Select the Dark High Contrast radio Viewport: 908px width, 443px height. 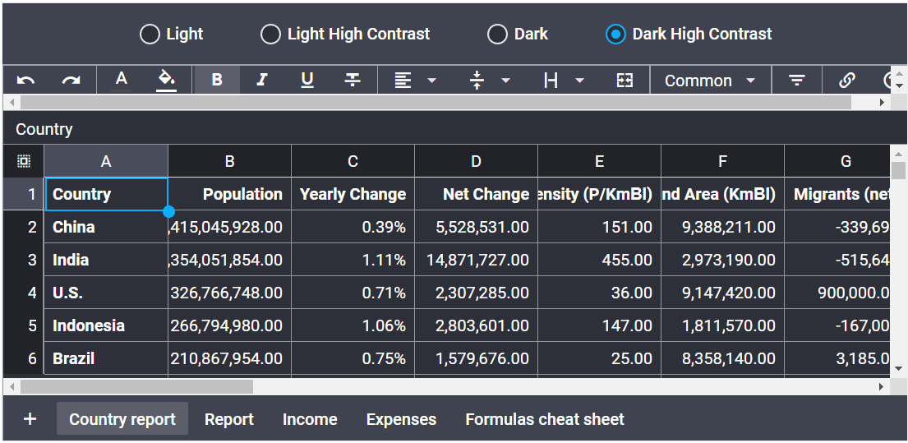615,35
